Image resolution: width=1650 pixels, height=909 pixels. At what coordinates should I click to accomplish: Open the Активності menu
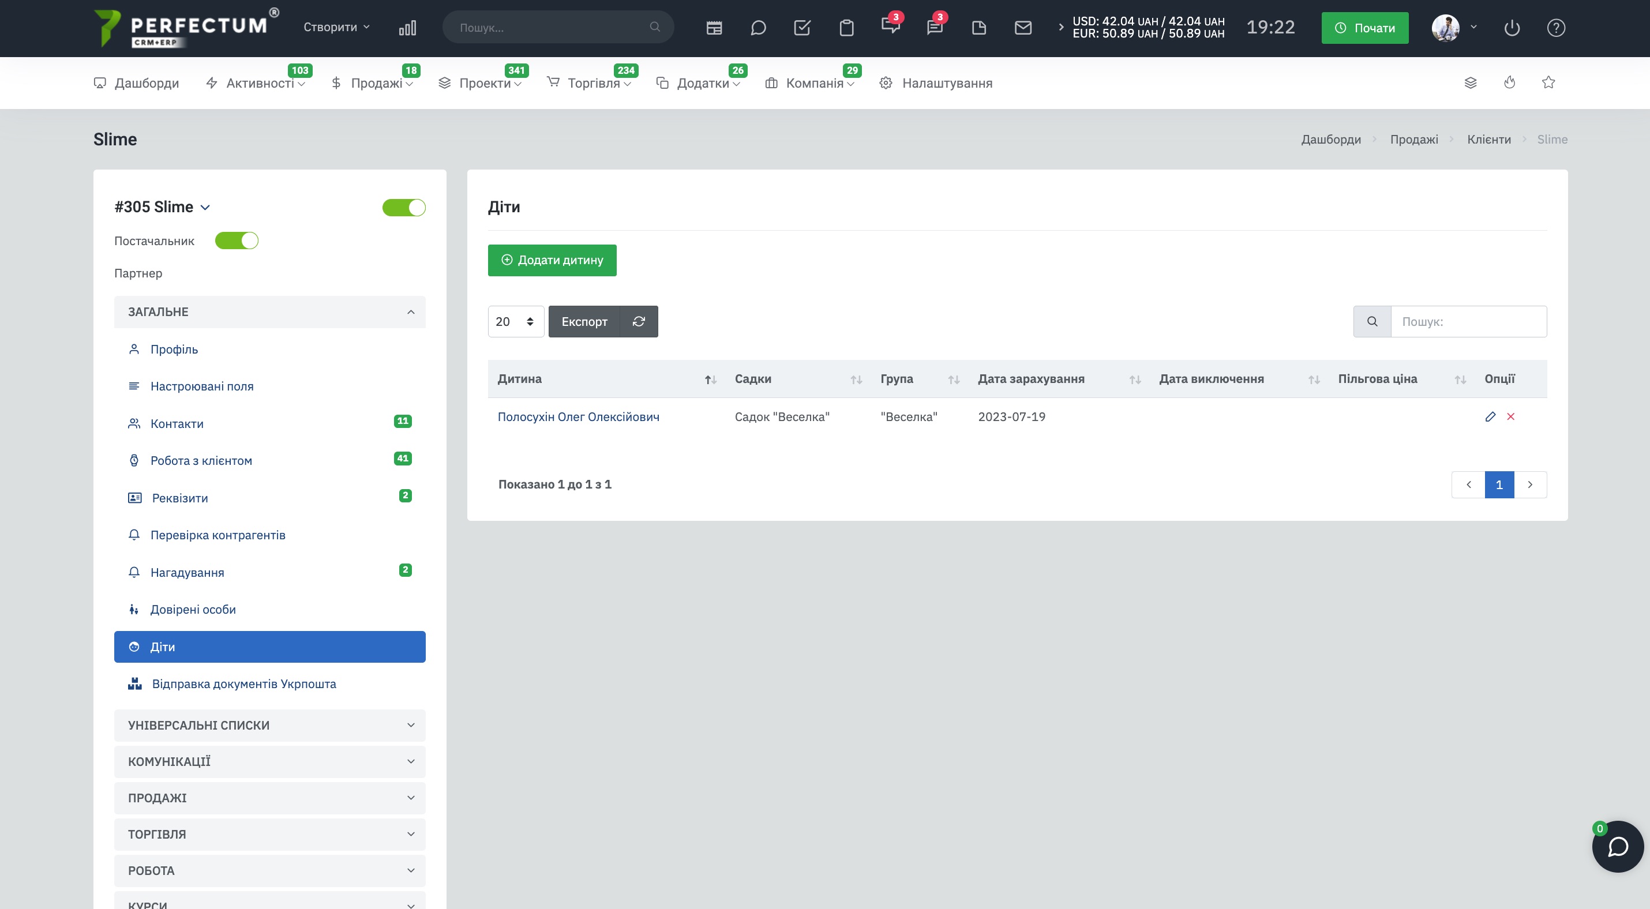[256, 83]
